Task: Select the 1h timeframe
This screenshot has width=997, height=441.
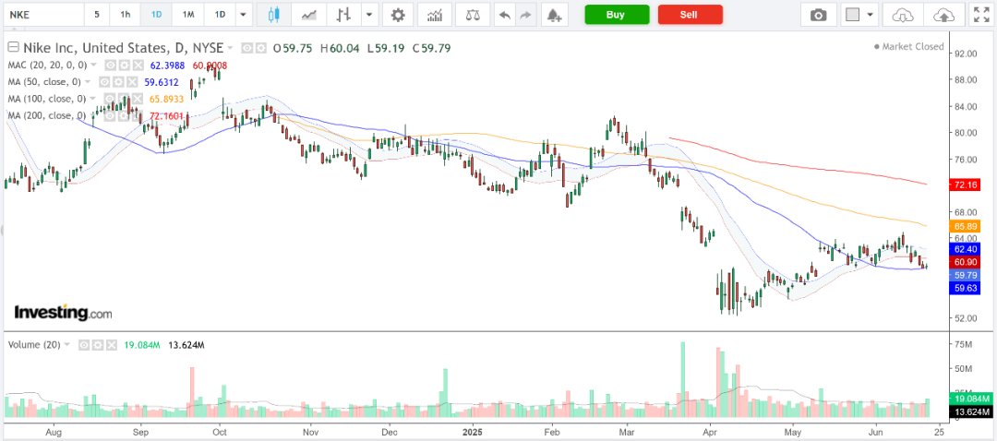Action: [x=126, y=15]
